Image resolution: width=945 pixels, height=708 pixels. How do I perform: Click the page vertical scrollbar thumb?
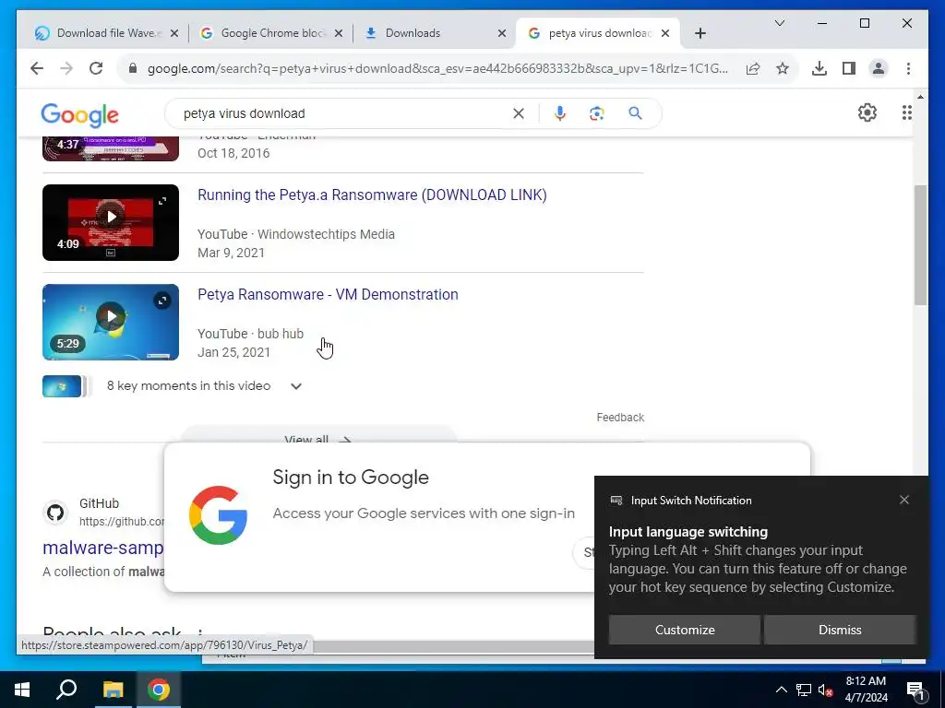coord(920,245)
